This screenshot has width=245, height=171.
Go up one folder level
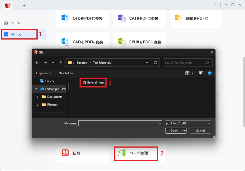coord(60,63)
